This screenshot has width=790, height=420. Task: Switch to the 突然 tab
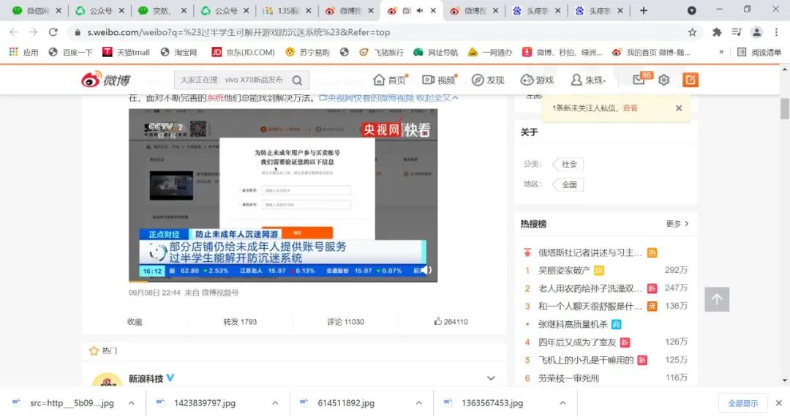[162, 10]
